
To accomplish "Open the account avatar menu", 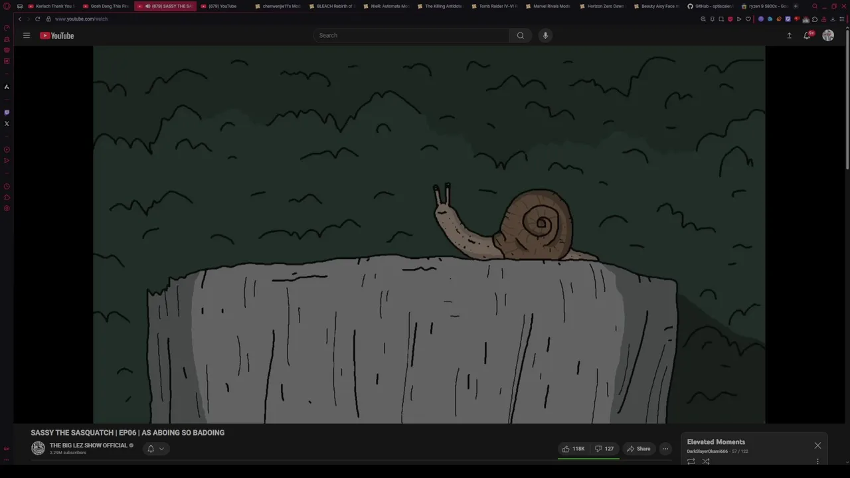I will (828, 35).
